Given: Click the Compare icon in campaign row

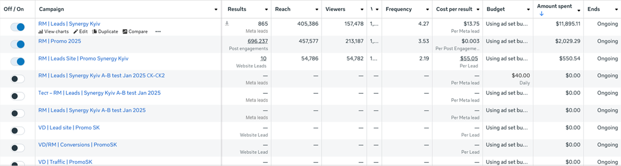Looking at the screenshot, I should [x=125, y=32].
